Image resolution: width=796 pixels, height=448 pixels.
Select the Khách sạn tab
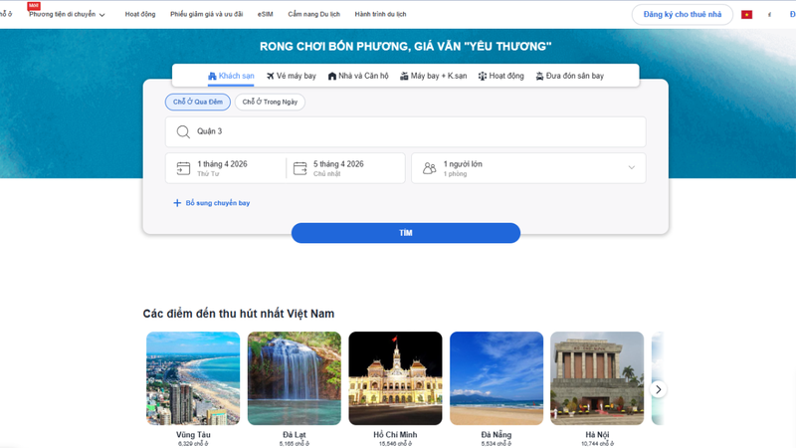point(231,76)
